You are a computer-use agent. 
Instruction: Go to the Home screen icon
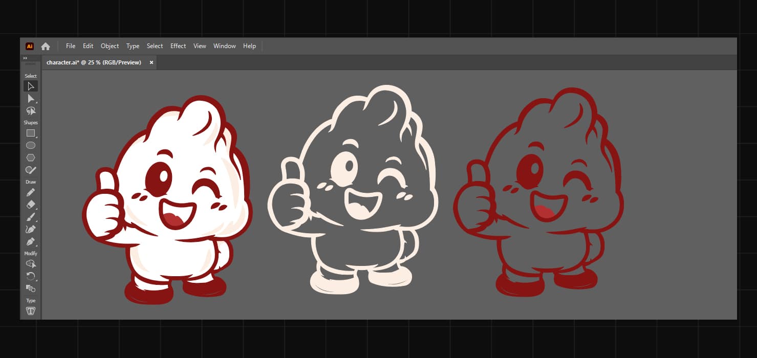(x=46, y=46)
